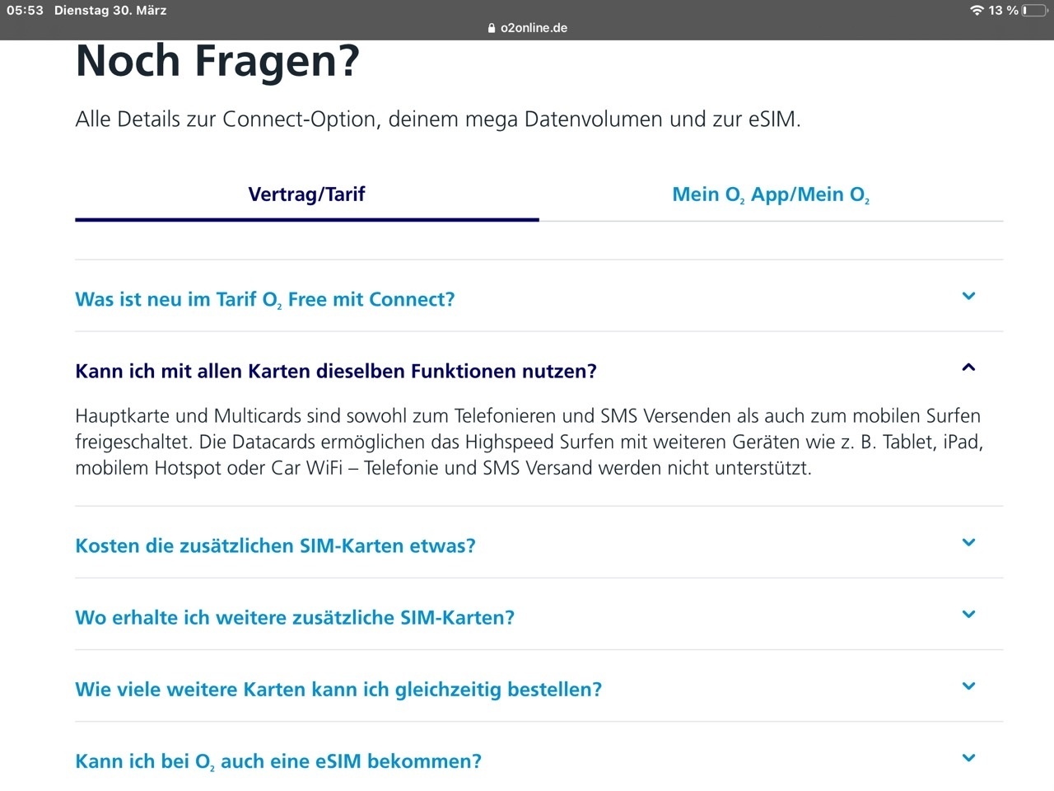Open question 'Wo erhalte ich weitere zusätzliche SIM-Karten?'
The image size is (1054, 791).
(295, 617)
